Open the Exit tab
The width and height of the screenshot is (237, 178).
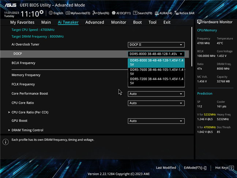pyautogui.click(x=167, y=22)
